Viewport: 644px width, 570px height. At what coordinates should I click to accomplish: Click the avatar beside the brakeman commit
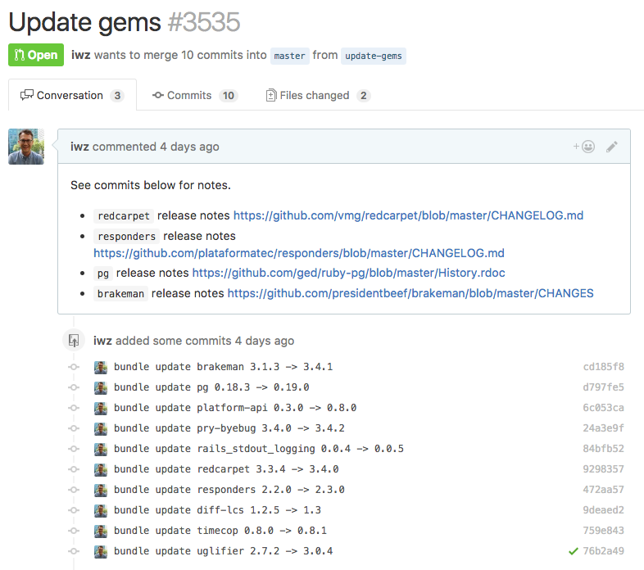pyautogui.click(x=101, y=367)
